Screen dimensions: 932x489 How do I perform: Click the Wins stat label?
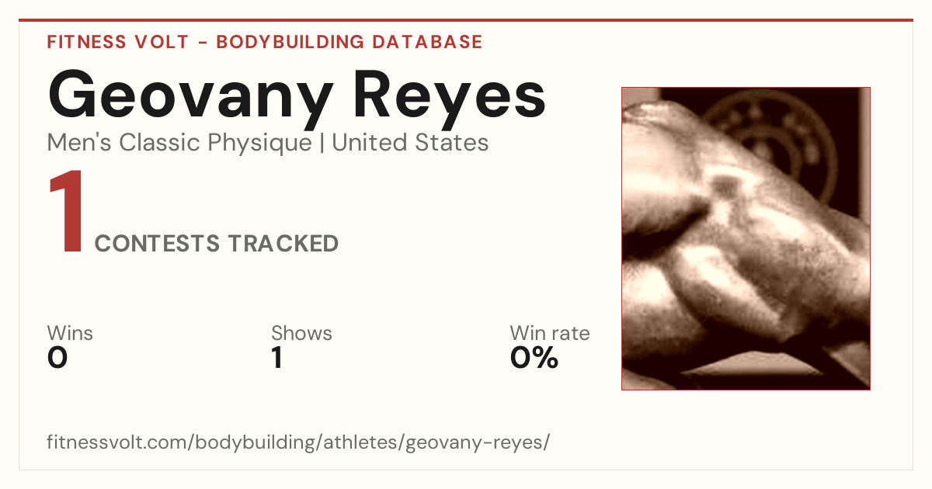70,333
